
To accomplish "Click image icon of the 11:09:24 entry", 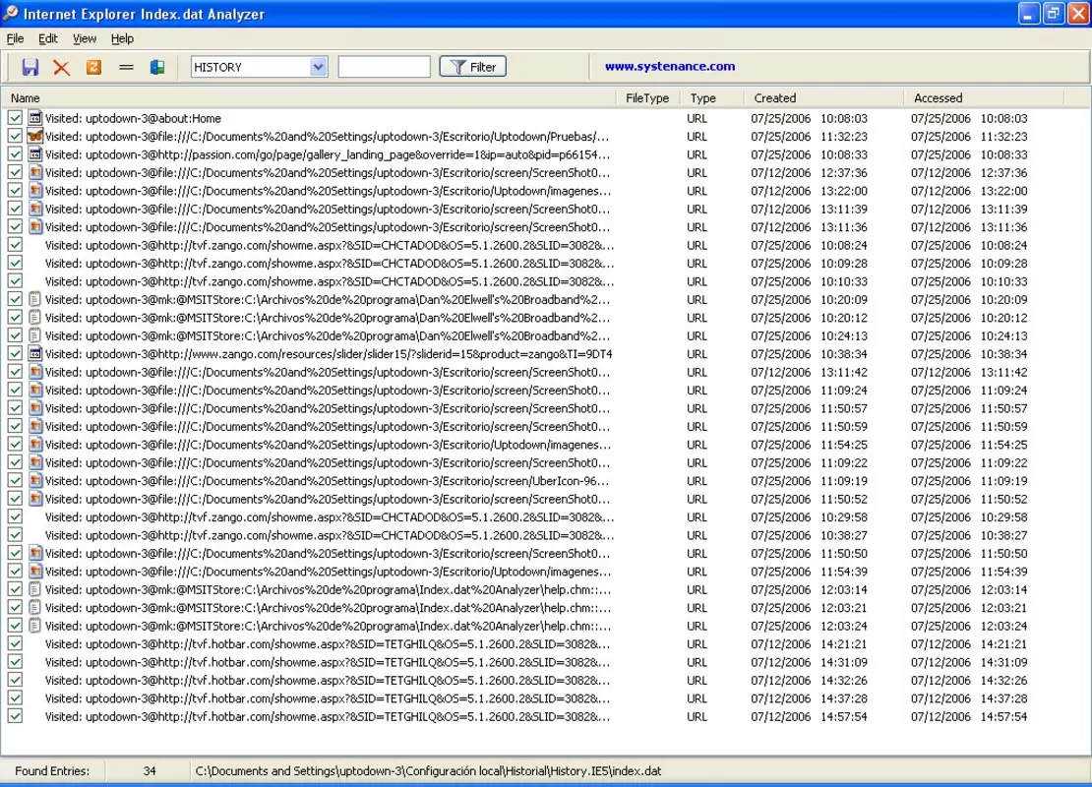I will coord(34,390).
